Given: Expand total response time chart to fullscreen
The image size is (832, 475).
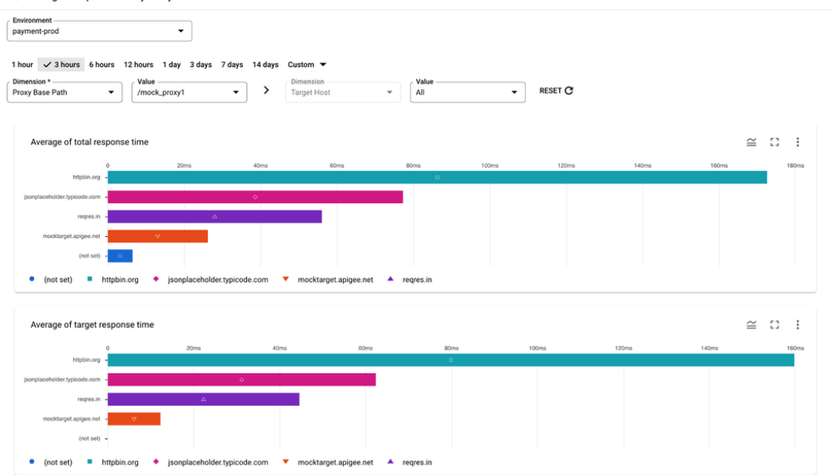Looking at the screenshot, I should (x=774, y=142).
